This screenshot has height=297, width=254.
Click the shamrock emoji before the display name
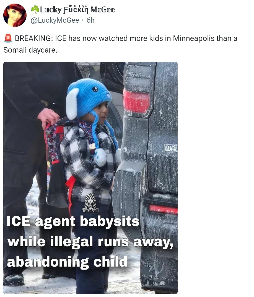(35, 9)
